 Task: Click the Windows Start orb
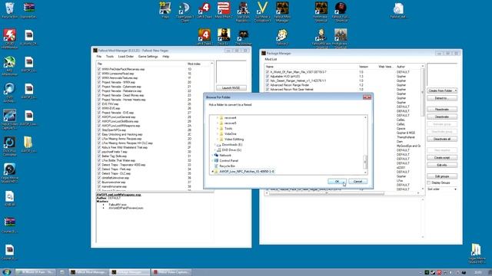(x=6, y=272)
